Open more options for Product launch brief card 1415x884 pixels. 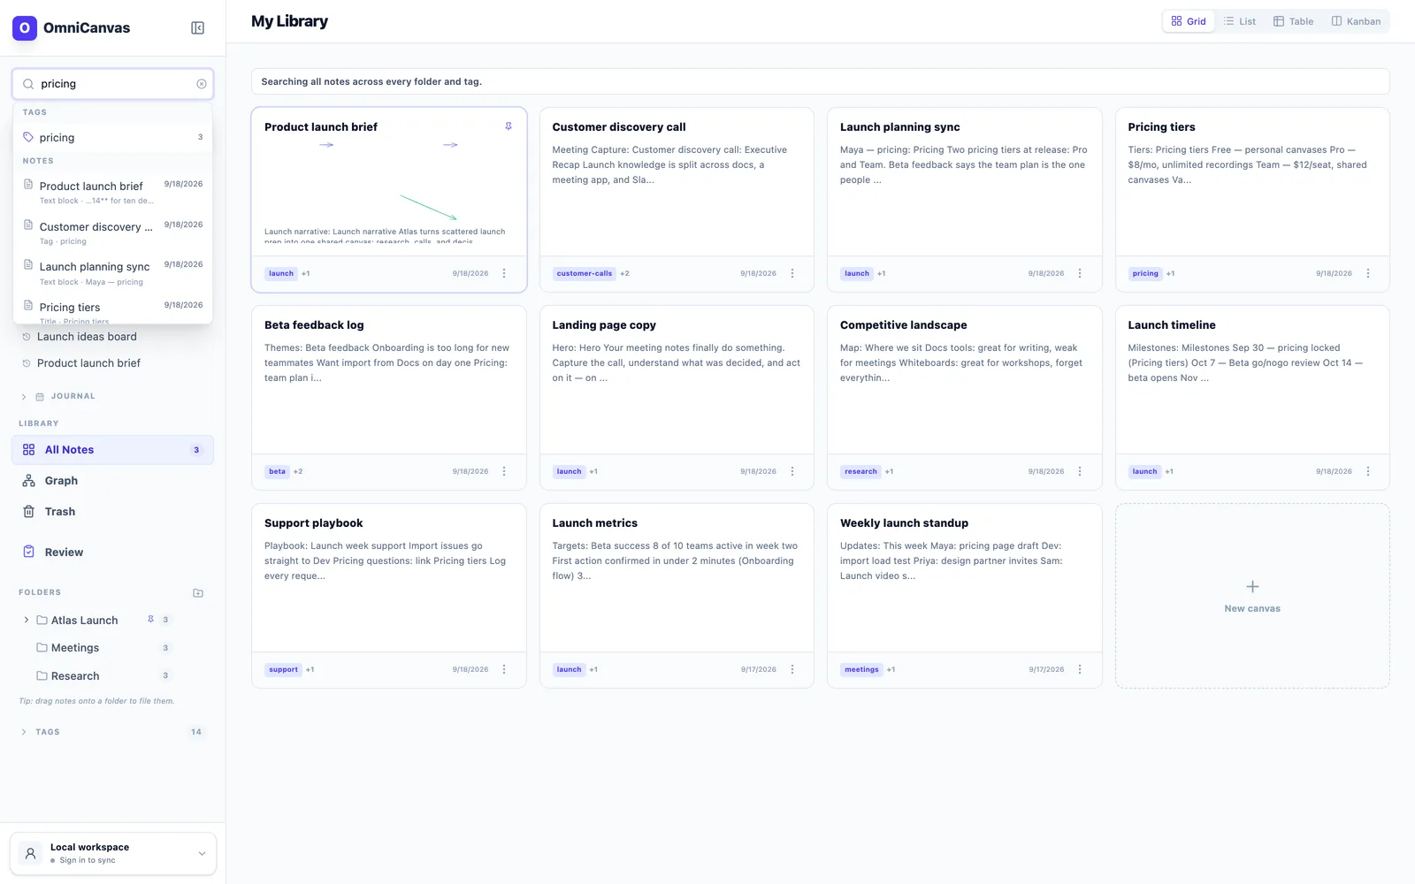pos(504,273)
